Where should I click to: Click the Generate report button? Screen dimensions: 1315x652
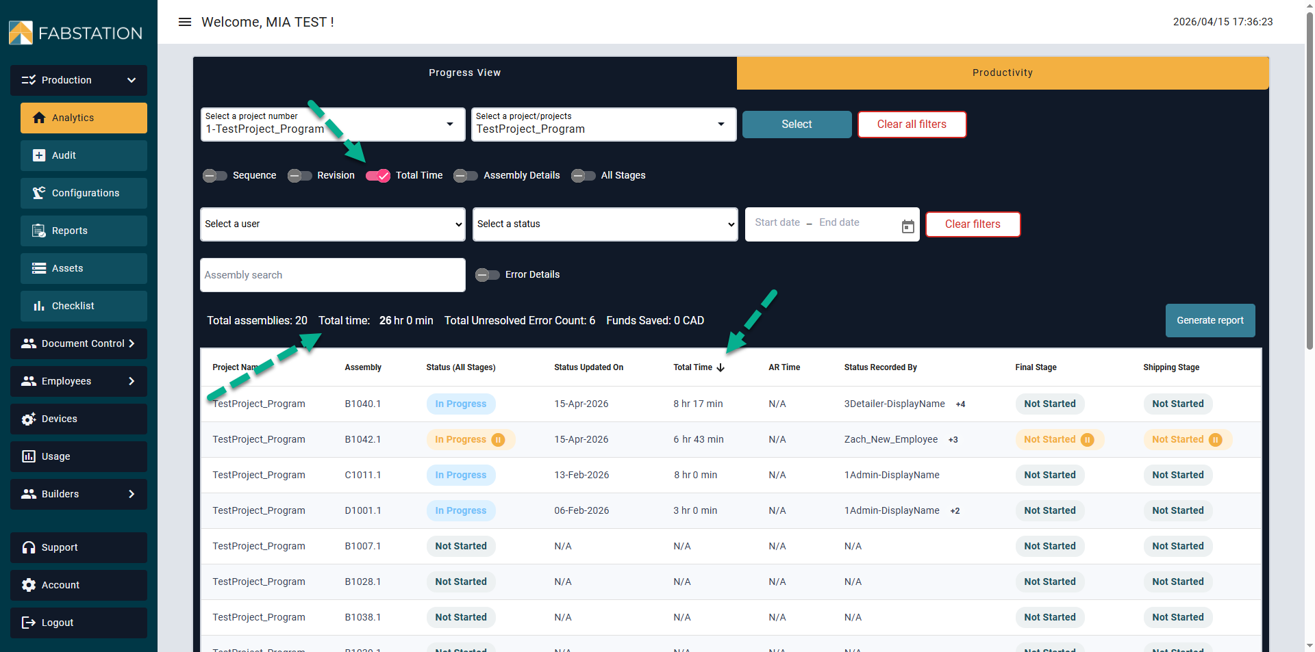click(1210, 320)
